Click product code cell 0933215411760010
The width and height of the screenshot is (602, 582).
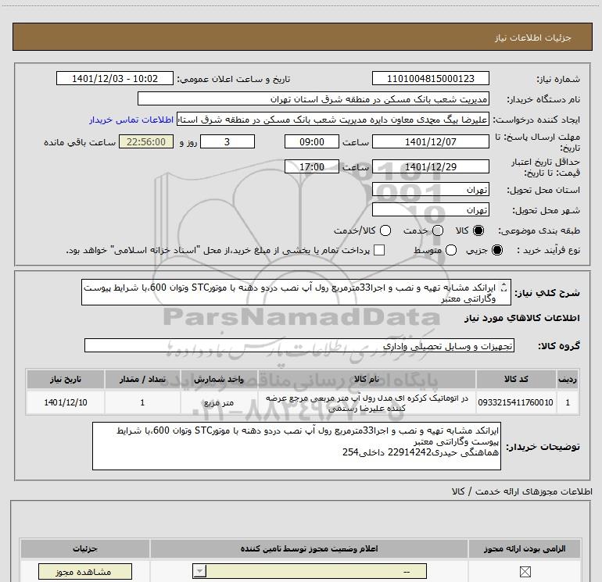516,402
